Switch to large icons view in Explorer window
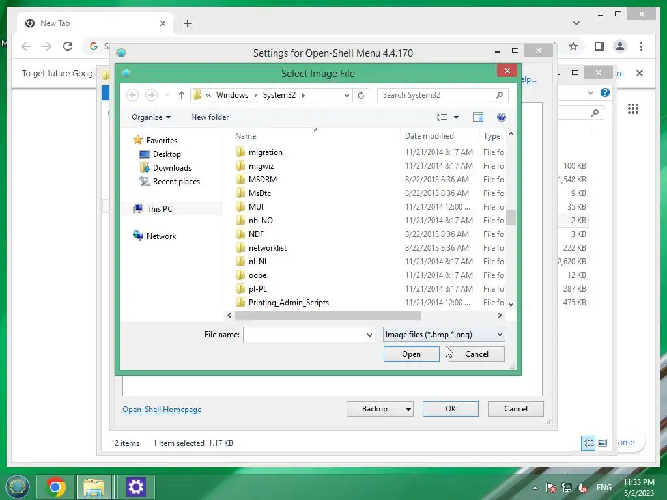This screenshot has height=500, width=667. [603, 443]
